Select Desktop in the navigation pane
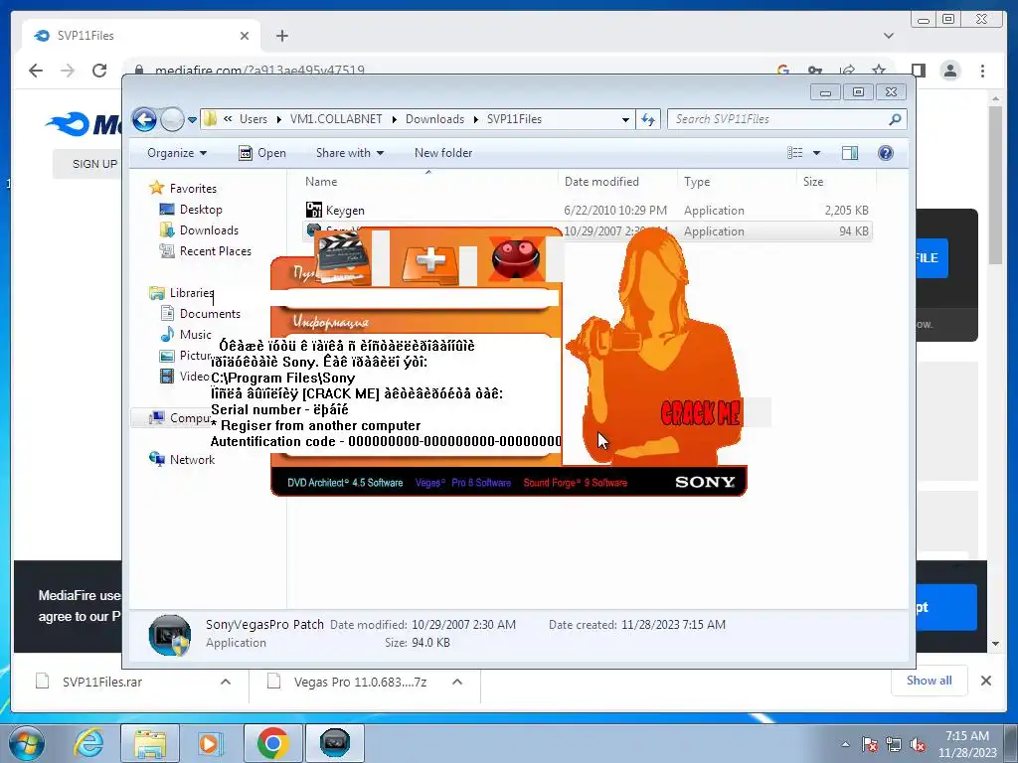The width and height of the screenshot is (1018, 763). [x=201, y=210]
